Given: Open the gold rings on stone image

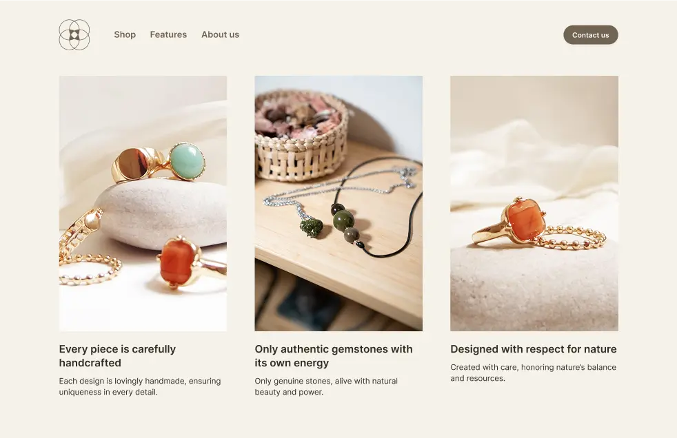Looking at the screenshot, I should (143, 203).
